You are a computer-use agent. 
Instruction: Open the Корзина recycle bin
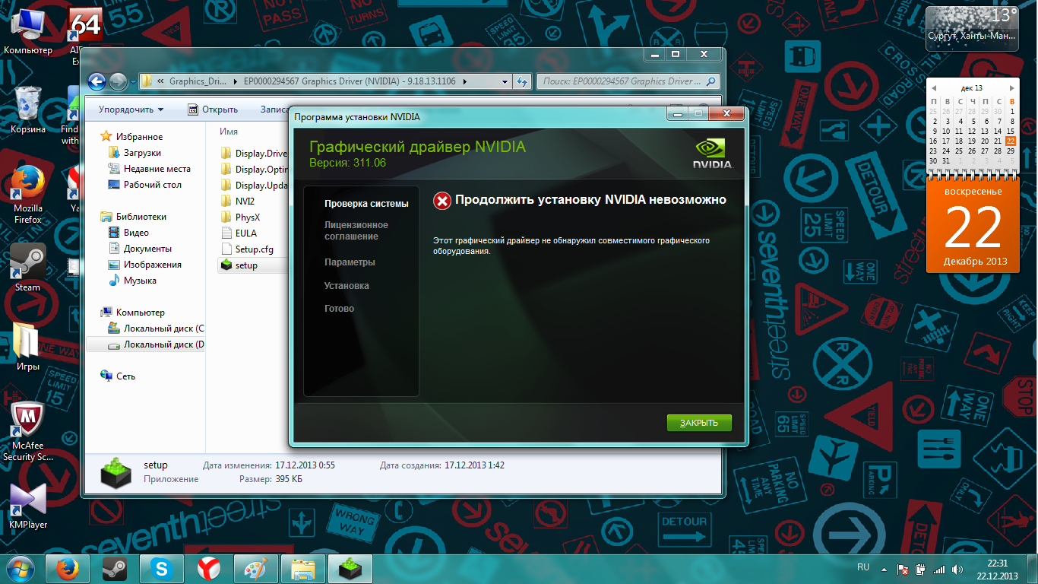(x=28, y=105)
